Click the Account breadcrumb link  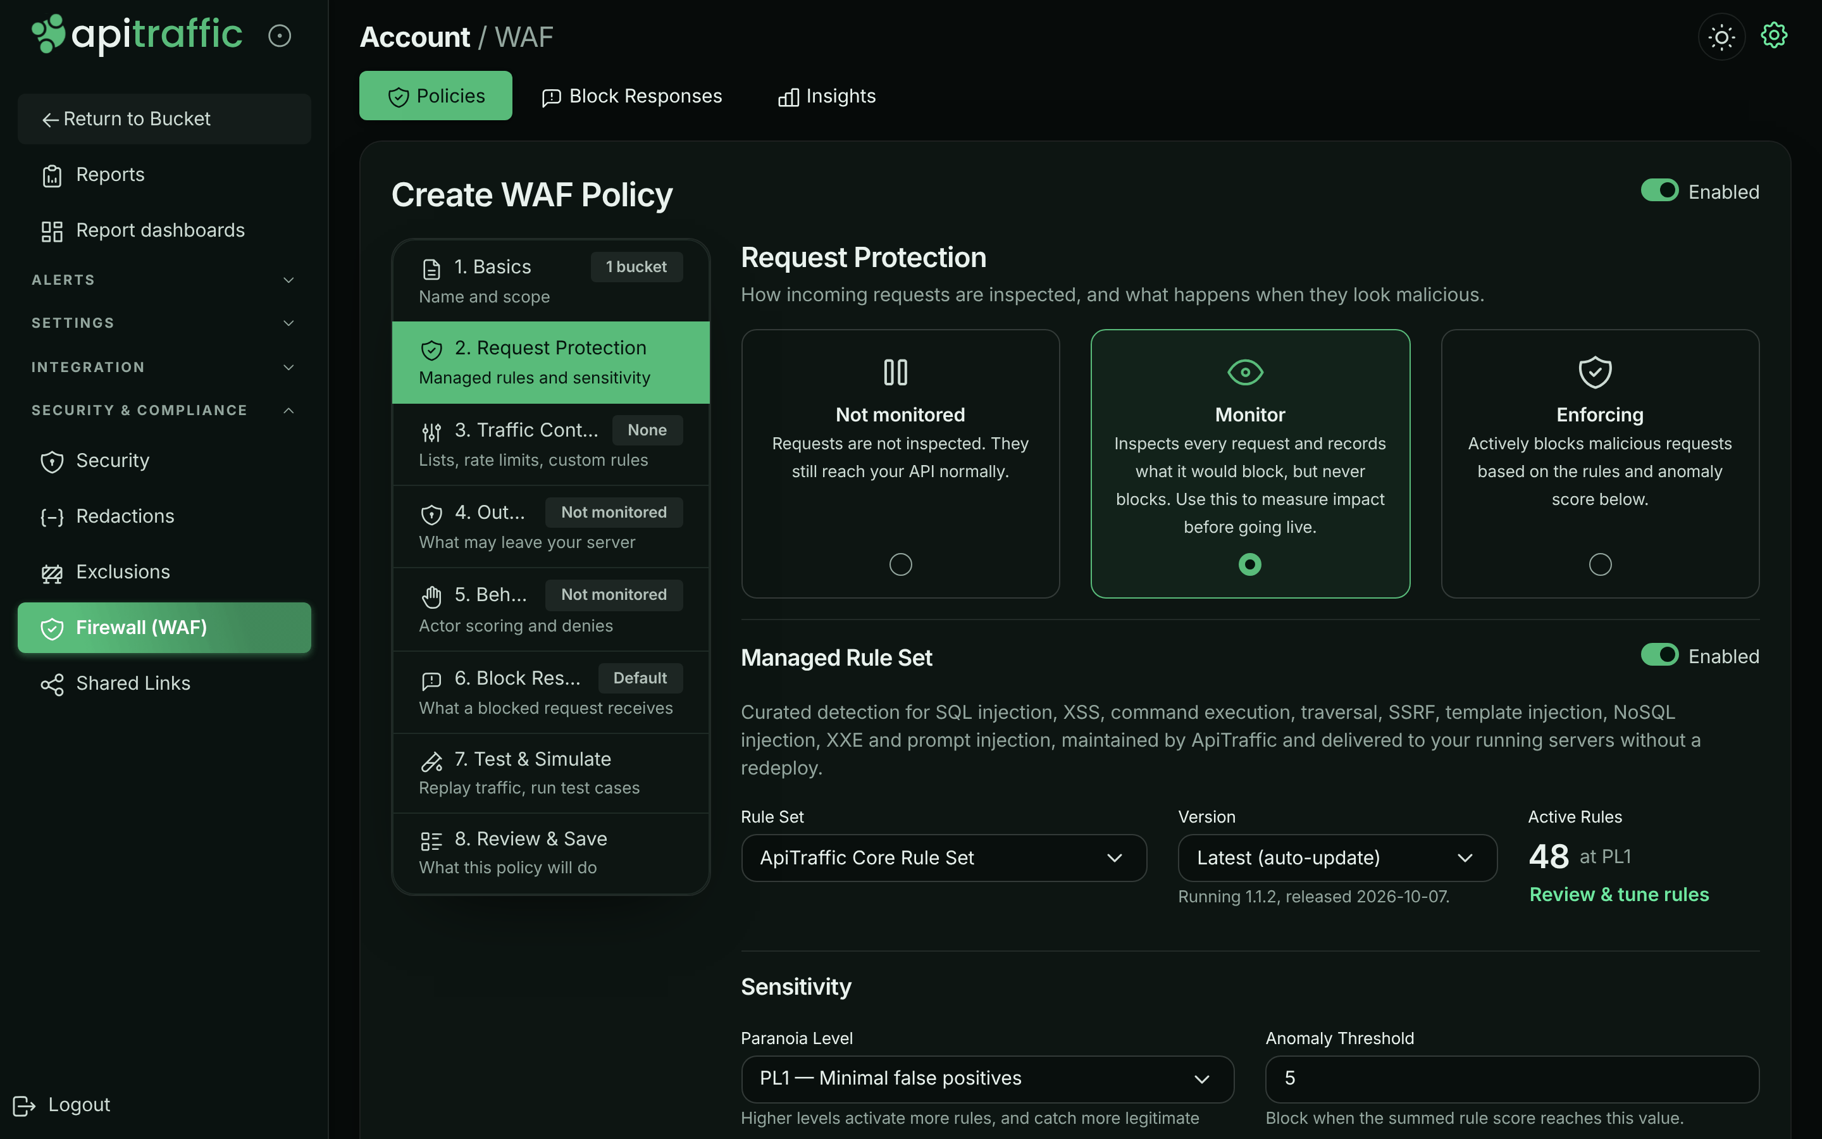click(x=415, y=36)
